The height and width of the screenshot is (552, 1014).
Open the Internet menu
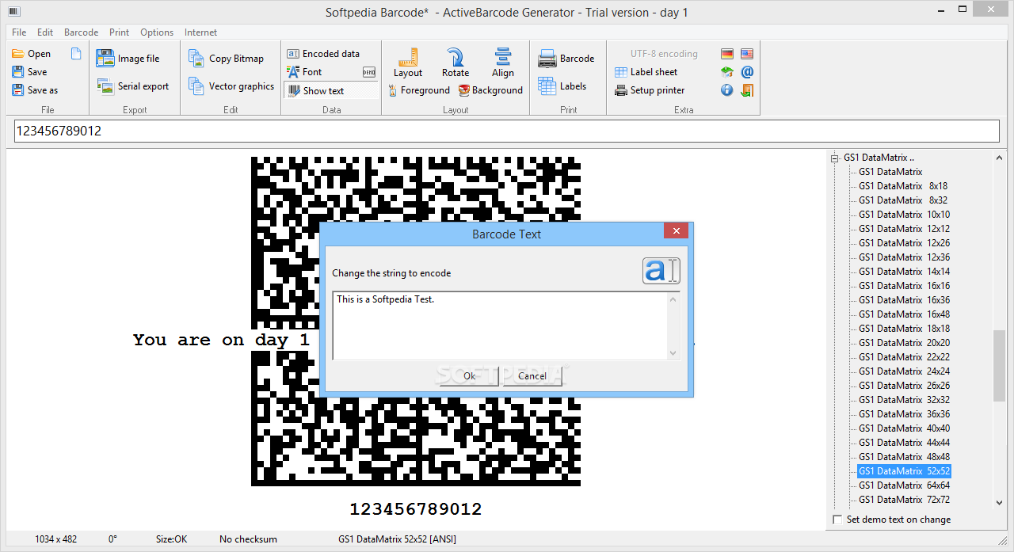[200, 32]
